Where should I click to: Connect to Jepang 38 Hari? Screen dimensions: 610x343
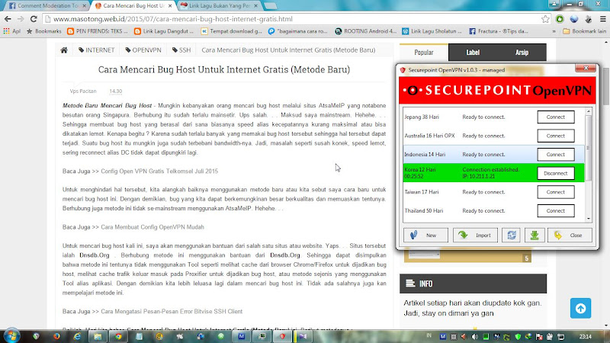point(556,117)
